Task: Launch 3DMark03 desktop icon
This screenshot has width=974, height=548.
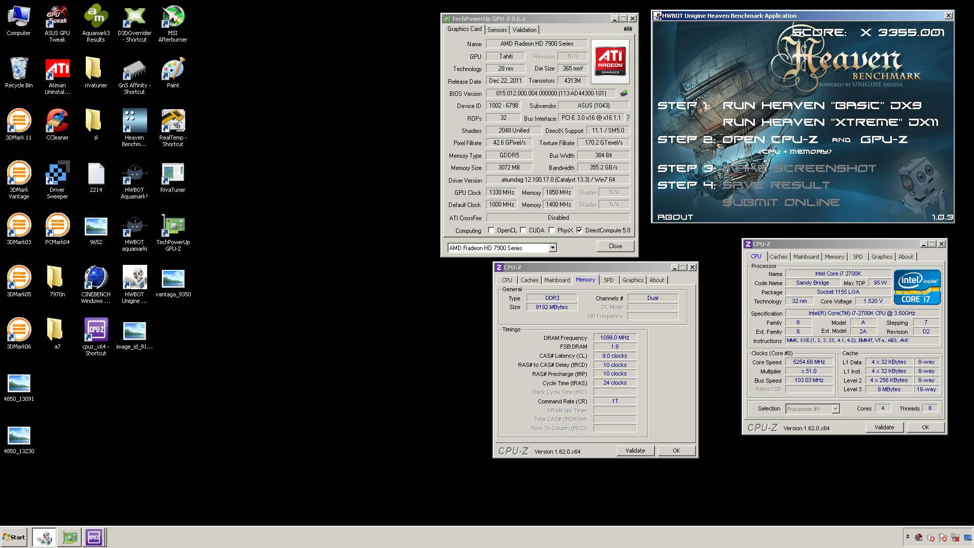Action: pos(19,229)
